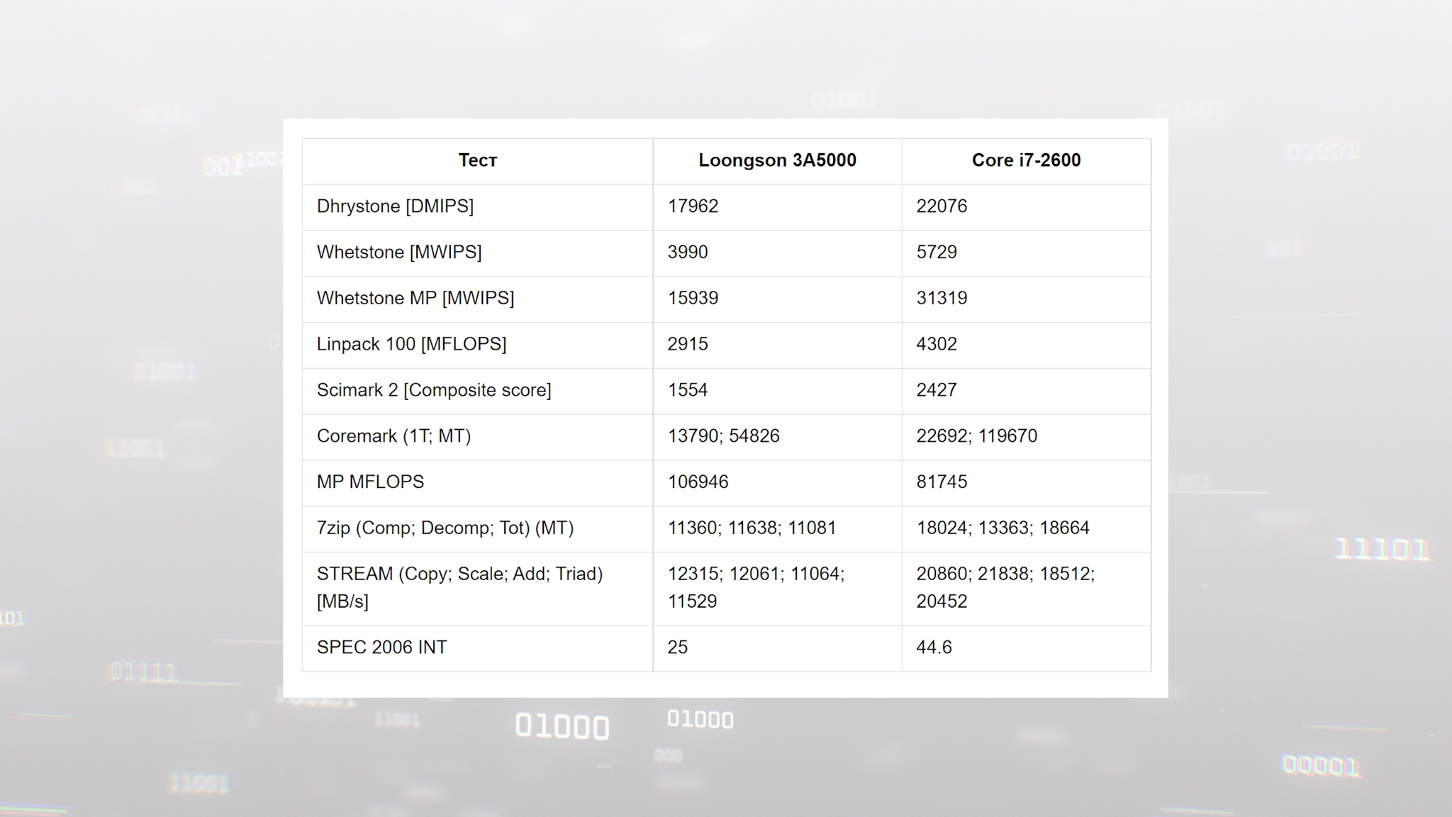Viewport: 1452px width, 817px height.
Task: Click the 7zip value '18024; 13363; 18664'
Action: click(1003, 528)
